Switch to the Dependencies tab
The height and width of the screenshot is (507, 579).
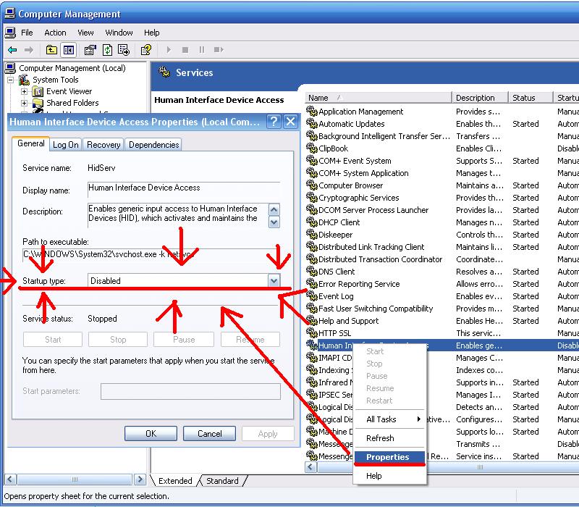[x=153, y=144]
